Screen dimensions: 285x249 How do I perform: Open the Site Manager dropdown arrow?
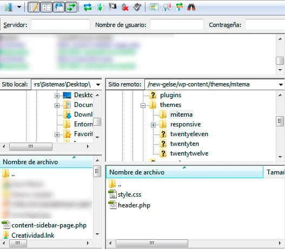point(19,7)
